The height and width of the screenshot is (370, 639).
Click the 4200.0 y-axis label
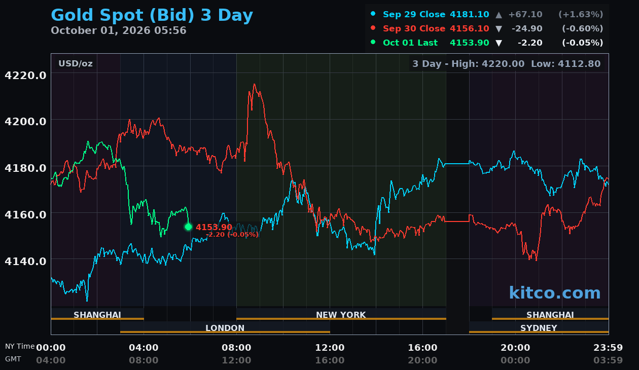click(x=25, y=121)
